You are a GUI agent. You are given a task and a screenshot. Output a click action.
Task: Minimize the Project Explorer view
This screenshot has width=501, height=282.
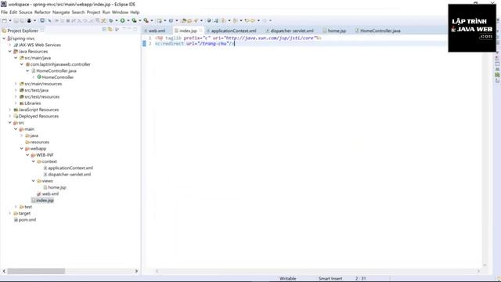click(x=129, y=29)
